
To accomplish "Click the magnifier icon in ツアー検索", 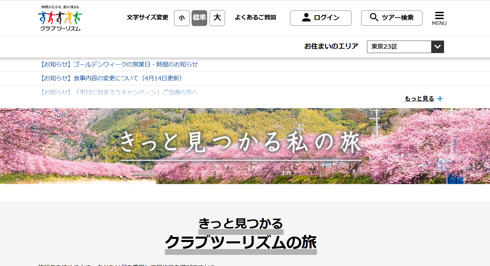I will pos(374,18).
